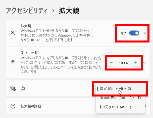Image resolution: width=153 pixels, height=118 pixels.
Task: Expand the 拡大鏡 section chevron
Action: (144, 33)
